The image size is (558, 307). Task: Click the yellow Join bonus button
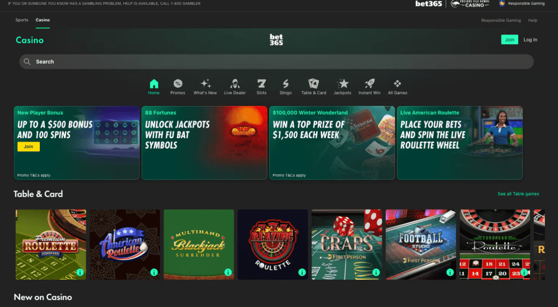coord(28,146)
